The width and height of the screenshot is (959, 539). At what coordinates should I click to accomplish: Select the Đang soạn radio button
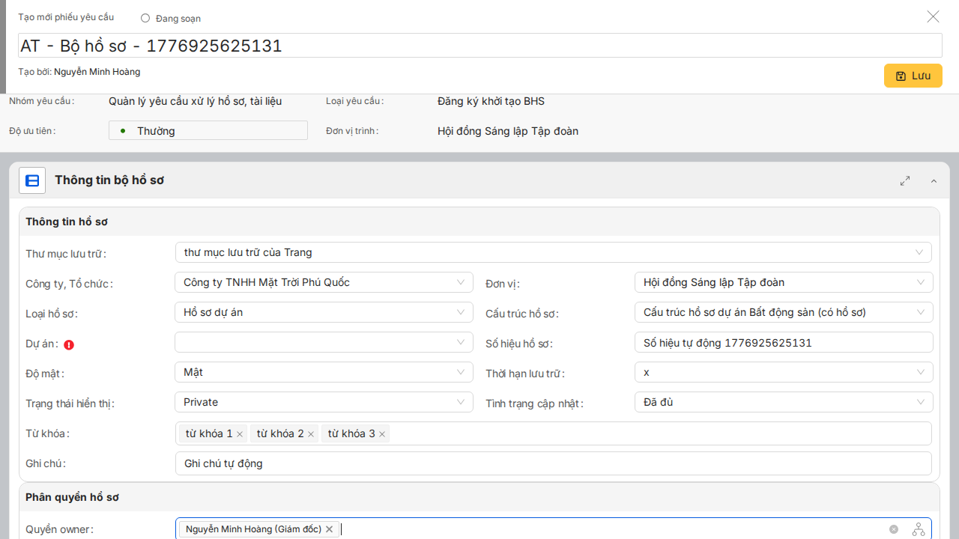[x=145, y=18]
